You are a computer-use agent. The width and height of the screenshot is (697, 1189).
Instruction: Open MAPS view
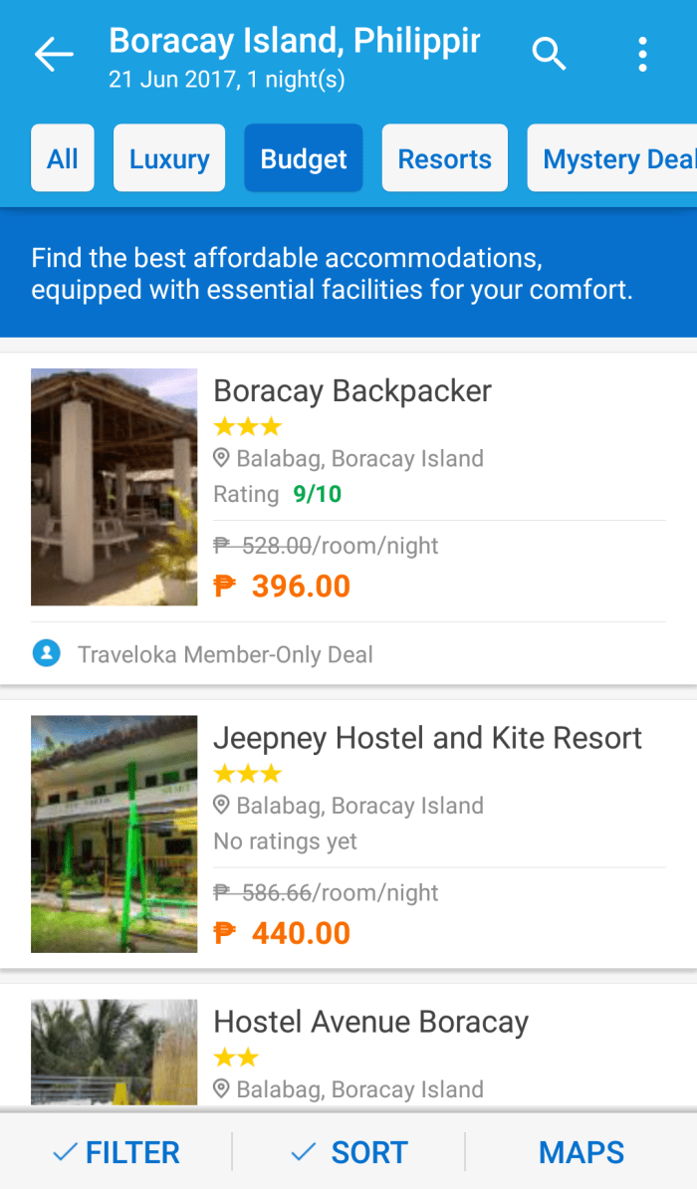581,1152
